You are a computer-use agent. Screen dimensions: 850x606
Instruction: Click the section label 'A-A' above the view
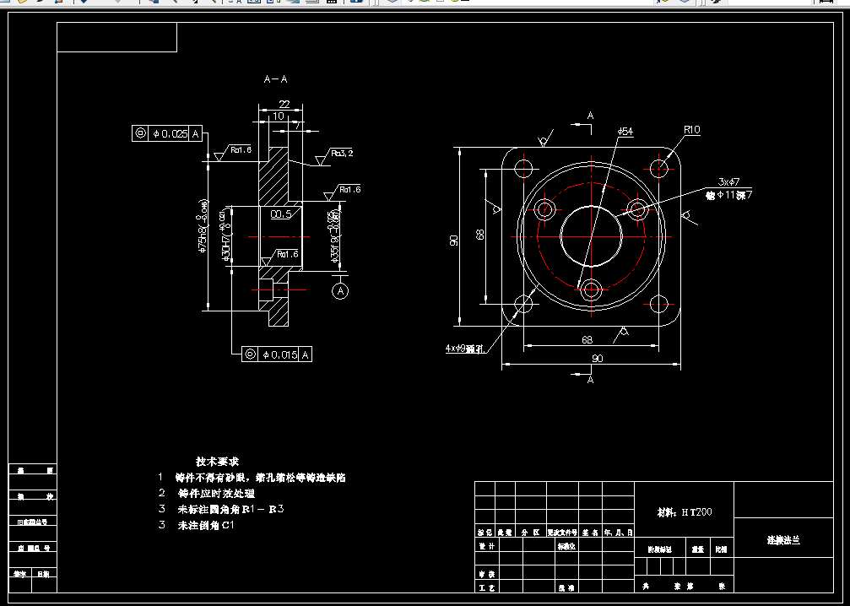pos(274,78)
